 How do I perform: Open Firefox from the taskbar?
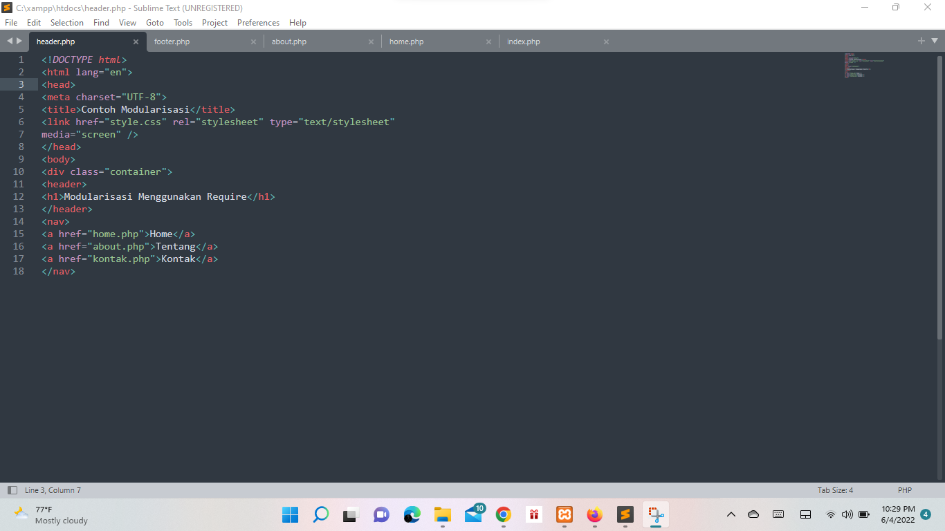(595, 514)
